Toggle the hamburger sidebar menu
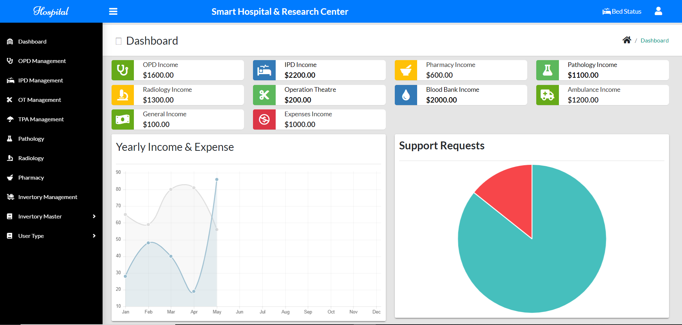The image size is (682, 325). 113,12
